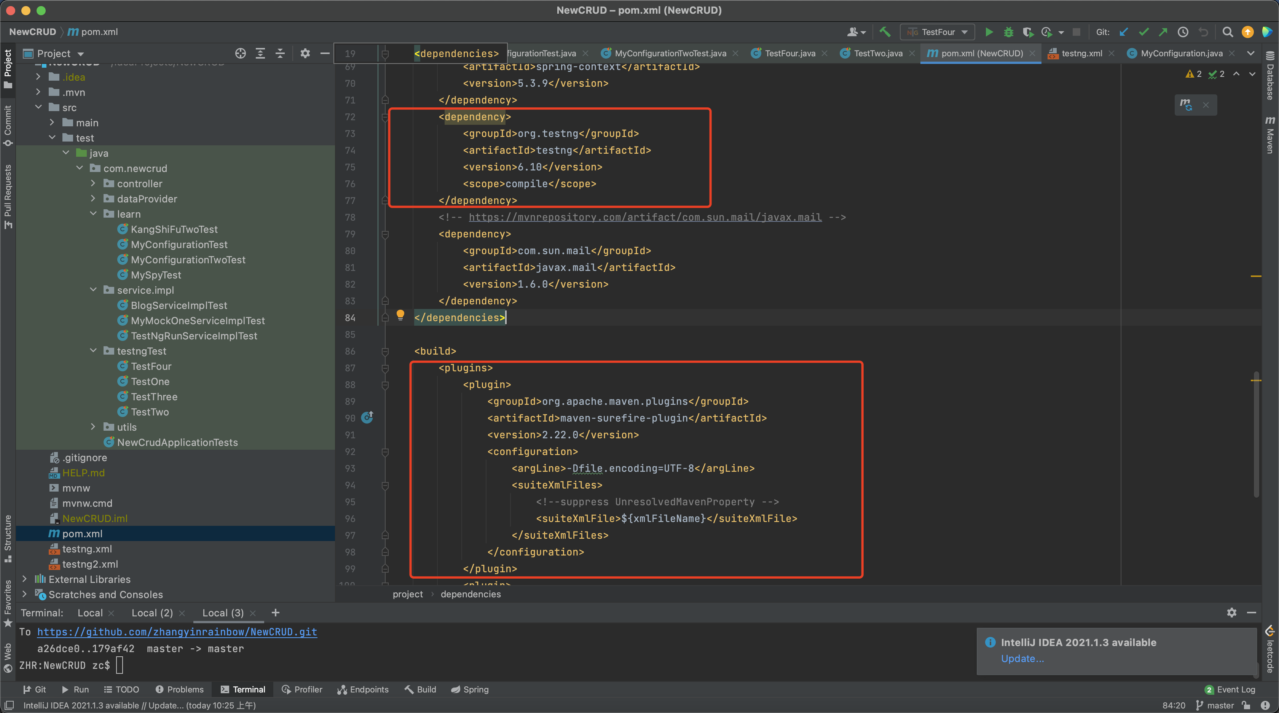Start debugging with the bug icon
The image size is (1279, 713).
click(1008, 31)
